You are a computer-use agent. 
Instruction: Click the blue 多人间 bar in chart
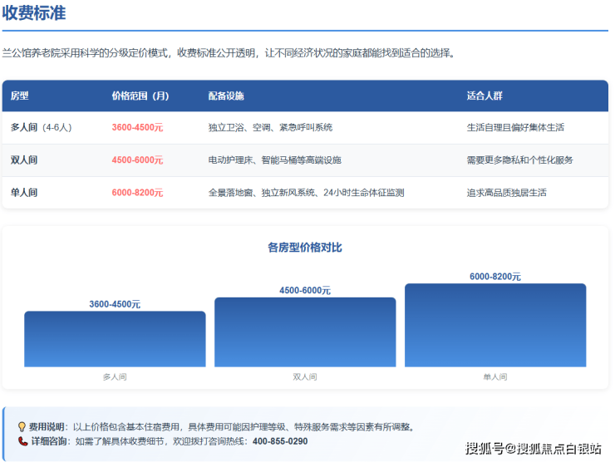pyautogui.click(x=115, y=339)
